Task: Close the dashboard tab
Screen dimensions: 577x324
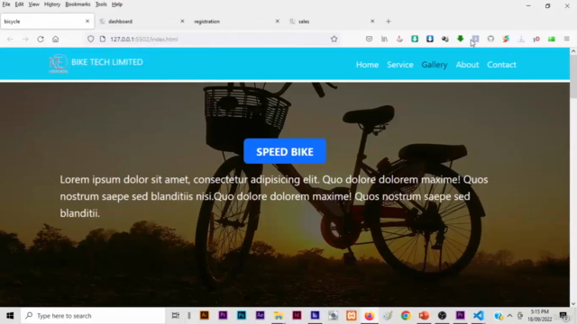Action: pos(182,22)
